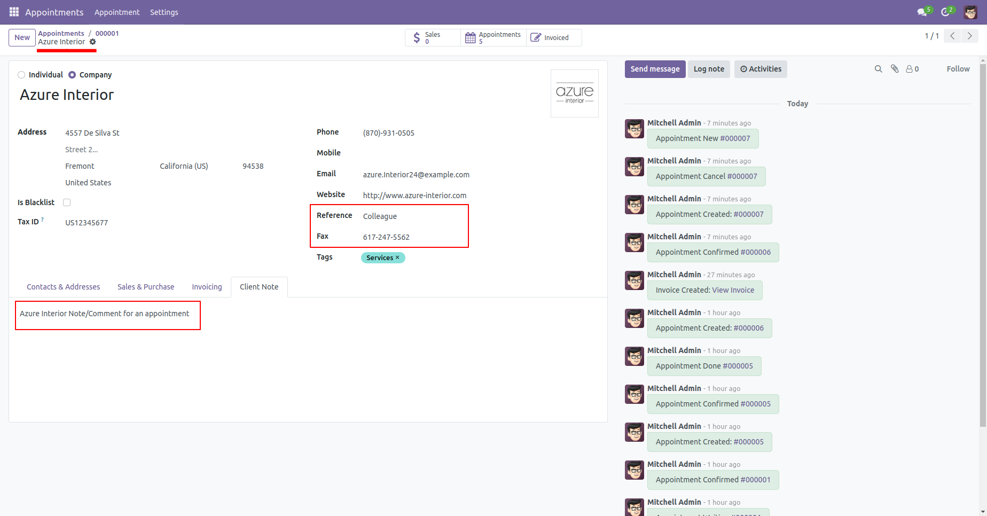
Task: Attach files with the paperclip icon
Action: [x=895, y=69]
